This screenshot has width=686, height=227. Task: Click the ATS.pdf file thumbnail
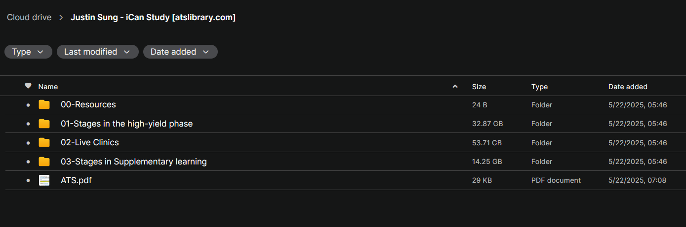(x=44, y=181)
